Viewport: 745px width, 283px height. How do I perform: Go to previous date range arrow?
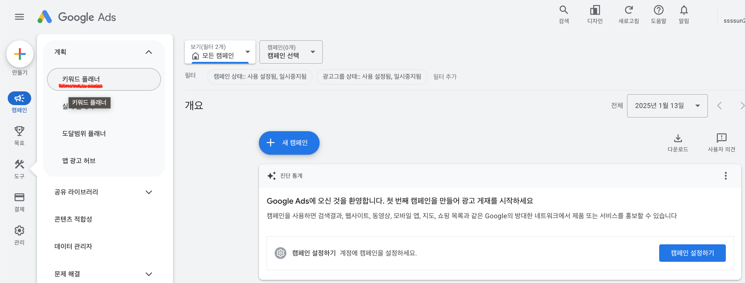click(719, 106)
